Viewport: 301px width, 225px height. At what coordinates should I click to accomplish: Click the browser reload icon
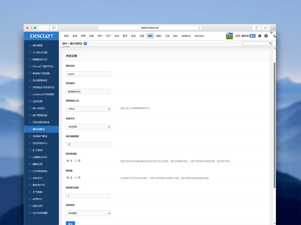point(199,28)
